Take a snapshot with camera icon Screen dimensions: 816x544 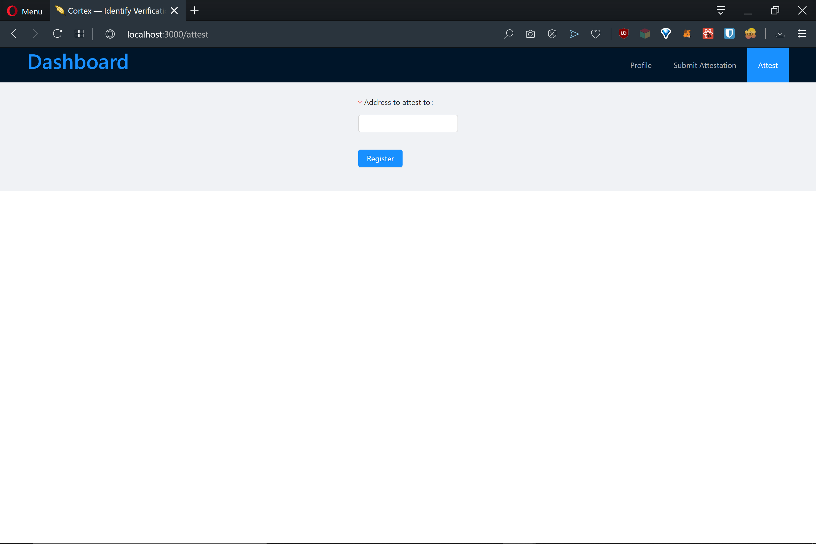pos(530,34)
